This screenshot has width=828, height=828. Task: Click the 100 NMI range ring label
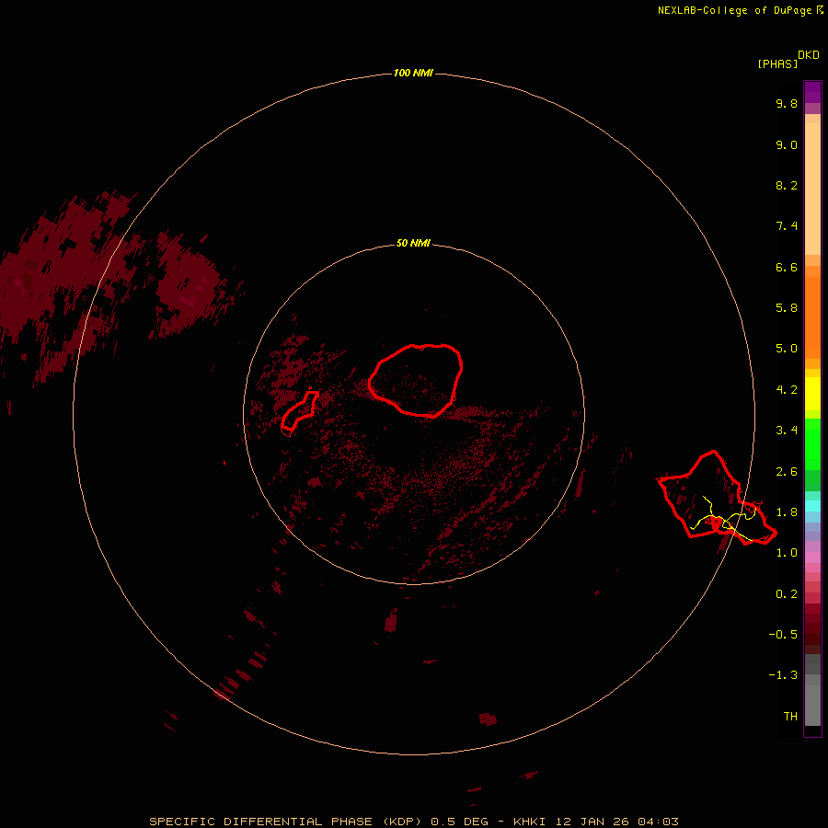pyautogui.click(x=413, y=73)
